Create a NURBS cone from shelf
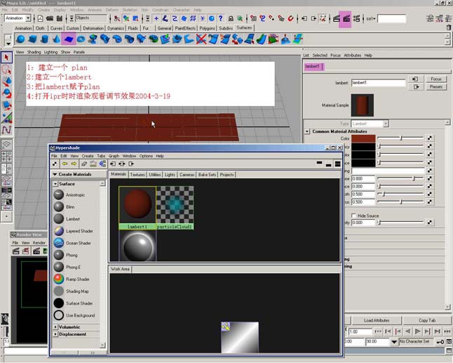The height and width of the screenshot is (363, 453). [57, 39]
